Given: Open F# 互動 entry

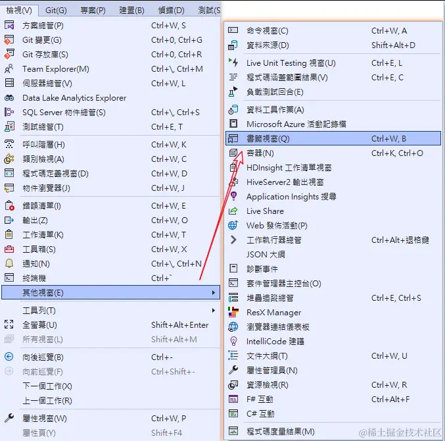Looking at the screenshot, I should click(333, 400).
